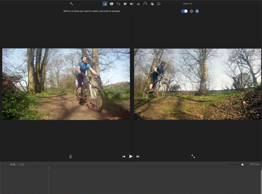
Task: Open the timeline Settings button
Action: pyautogui.click(x=254, y=164)
